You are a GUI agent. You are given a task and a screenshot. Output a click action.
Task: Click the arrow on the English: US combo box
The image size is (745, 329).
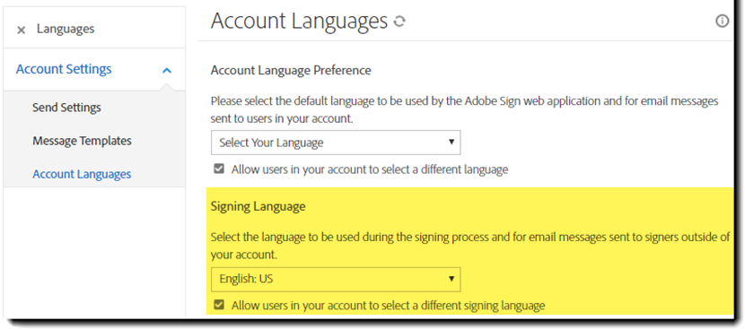[x=451, y=279]
